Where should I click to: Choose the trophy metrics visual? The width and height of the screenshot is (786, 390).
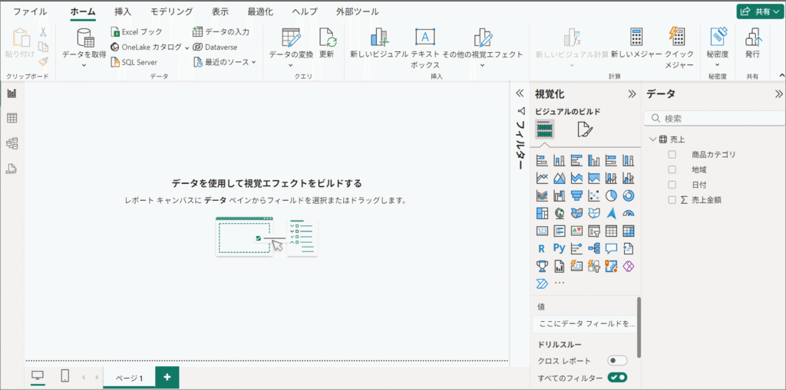coord(541,266)
